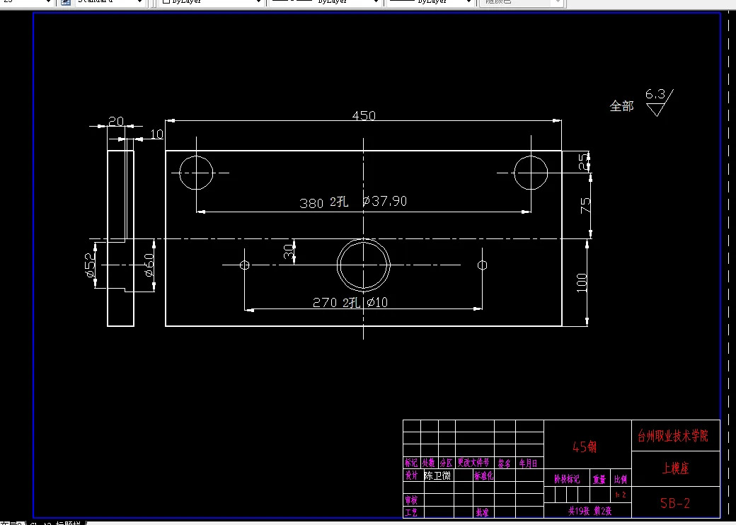Click the 2孔 note beside 380
The height and width of the screenshot is (525, 736).
(339, 202)
